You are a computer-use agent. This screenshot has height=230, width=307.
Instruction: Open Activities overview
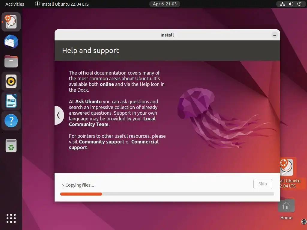point(15,4)
